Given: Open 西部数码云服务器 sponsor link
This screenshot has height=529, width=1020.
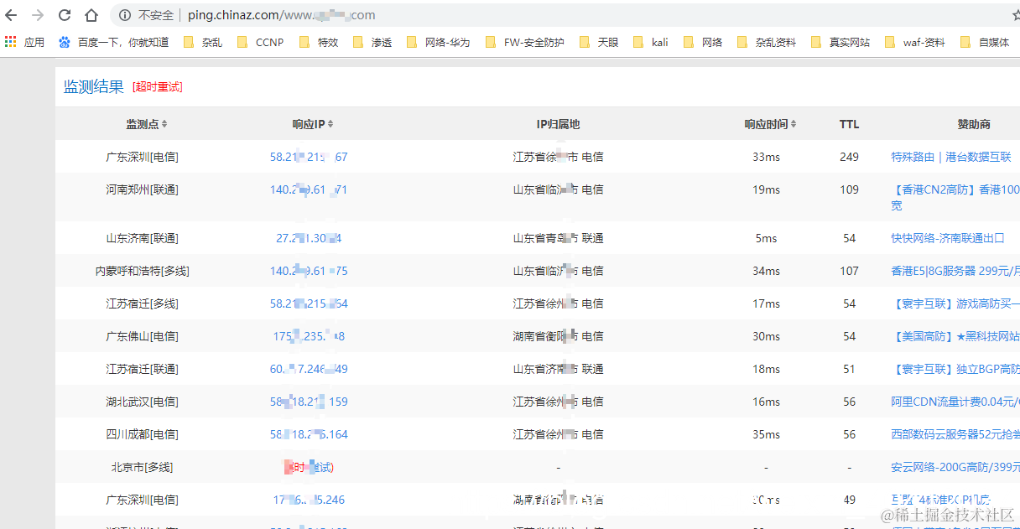Looking at the screenshot, I should pos(955,434).
